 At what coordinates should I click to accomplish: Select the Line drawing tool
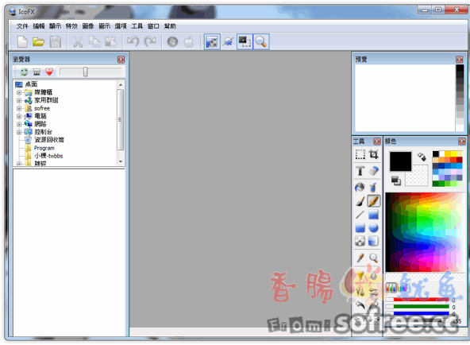tap(360, 215)
